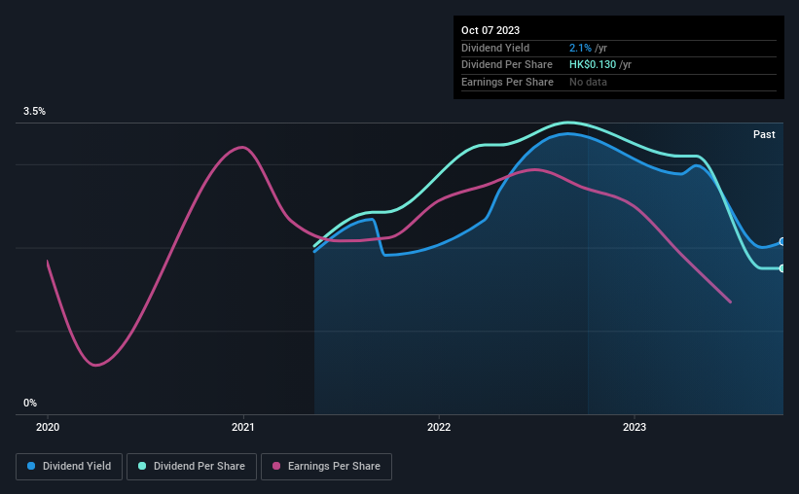Click the 0% y-axis label
This screenshot has width=799, height=494.
30,403
